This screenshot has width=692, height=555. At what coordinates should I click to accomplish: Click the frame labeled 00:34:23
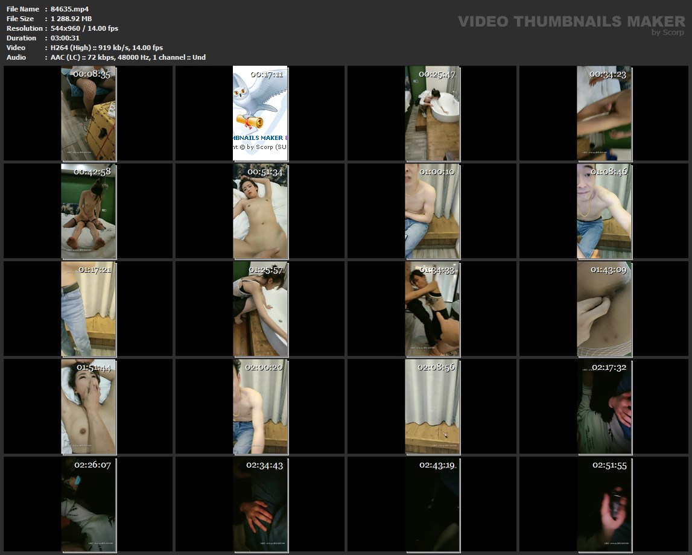click(604, 113)
